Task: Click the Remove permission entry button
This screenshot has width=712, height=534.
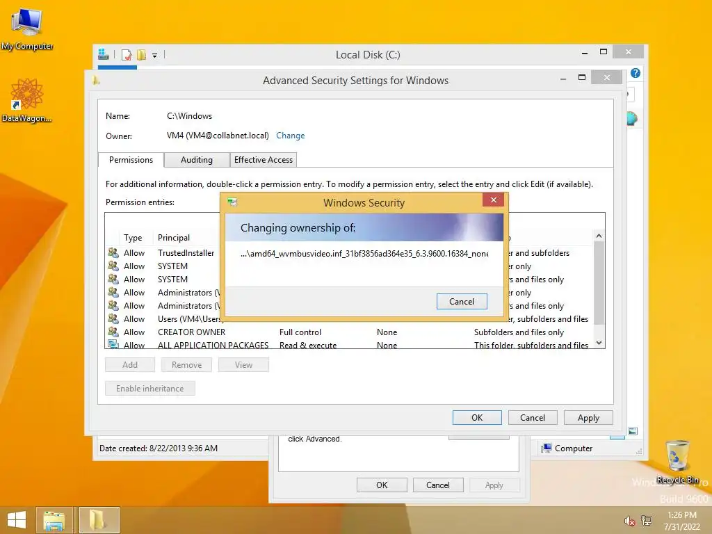Action: 186,364
